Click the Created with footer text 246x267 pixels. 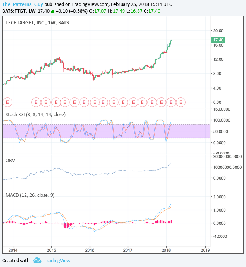[16, 261]
